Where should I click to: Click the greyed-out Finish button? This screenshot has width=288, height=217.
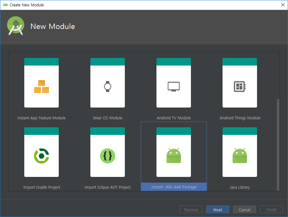pyautogui.click(x=271, y=210)
